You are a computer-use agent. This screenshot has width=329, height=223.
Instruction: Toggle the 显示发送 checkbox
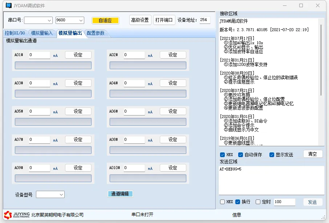coord(272,155)
